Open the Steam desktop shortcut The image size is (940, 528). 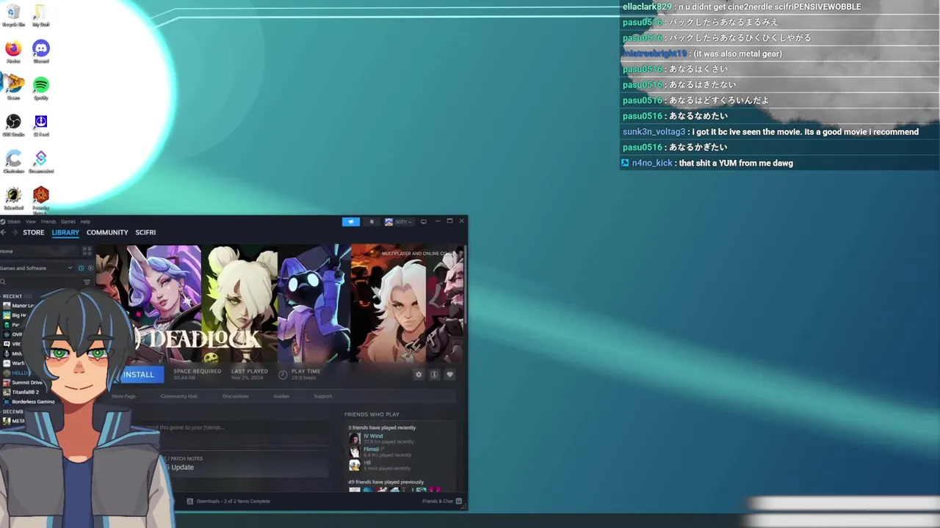[13, 88]
